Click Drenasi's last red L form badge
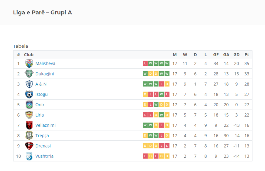Viewport: 265px width, 171px height. coord(167,146)
